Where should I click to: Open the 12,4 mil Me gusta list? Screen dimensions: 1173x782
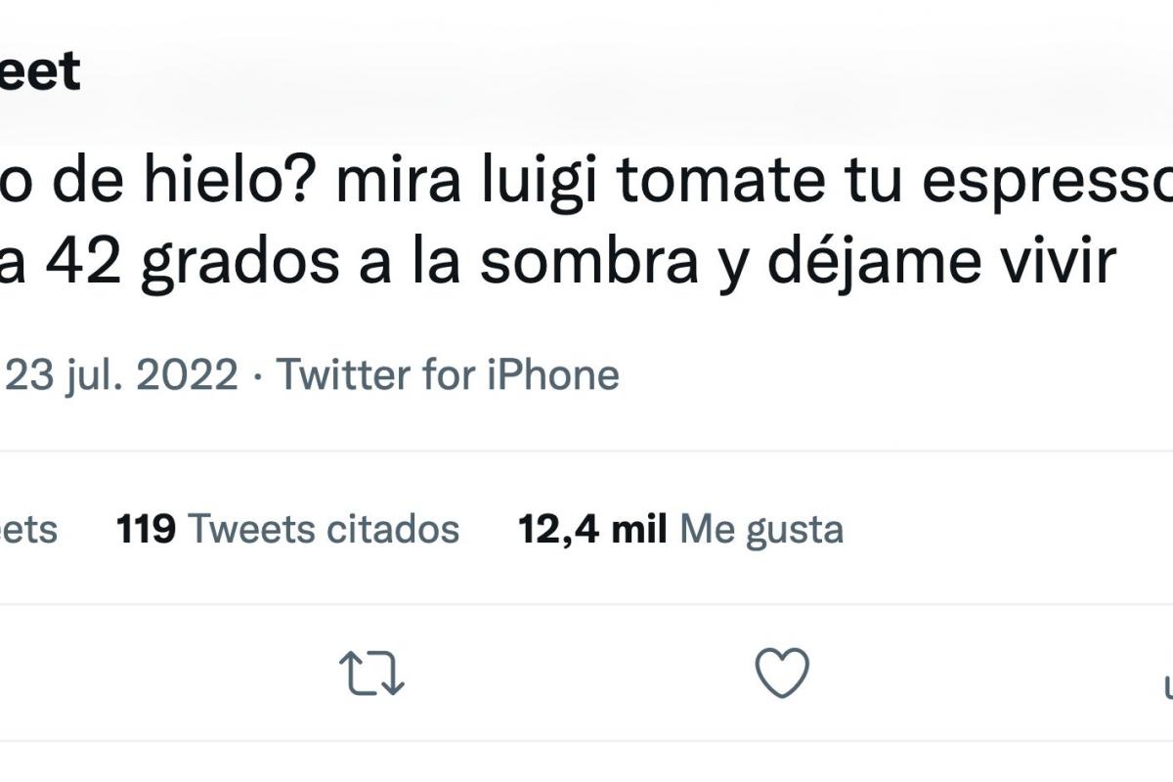pyautogui.click(x=680, y=529)
